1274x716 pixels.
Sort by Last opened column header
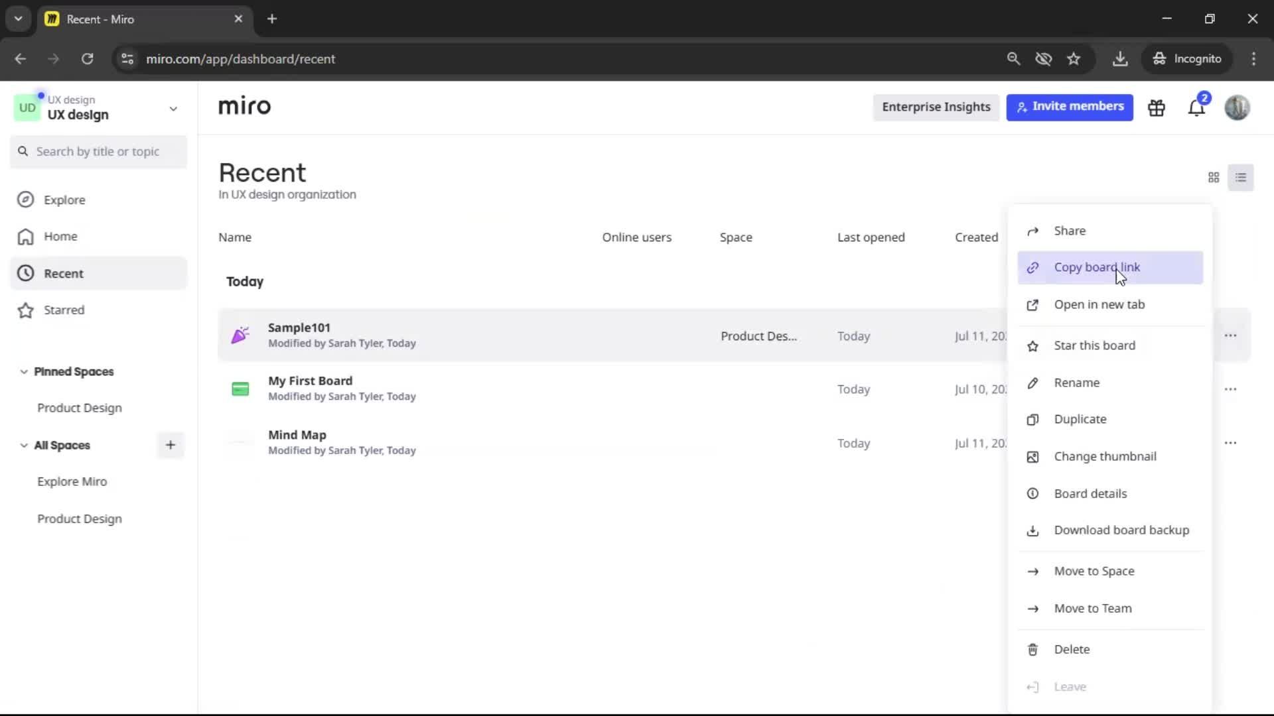pos(871,237)
